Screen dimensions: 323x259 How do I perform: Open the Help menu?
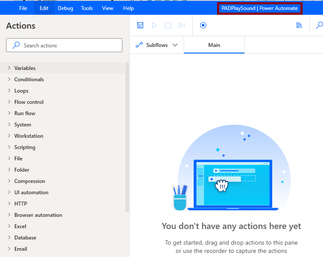(129, 8)
